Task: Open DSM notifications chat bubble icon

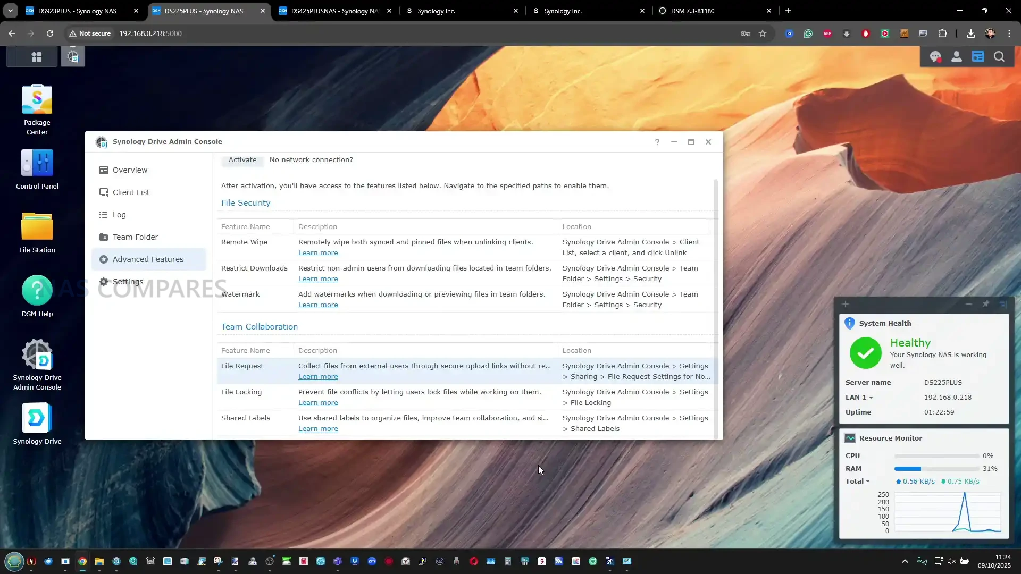Action: [x=935, y=57]
